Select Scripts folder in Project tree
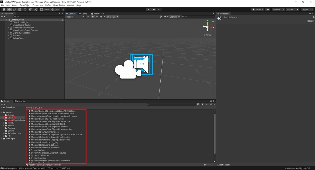Viewport: 315px width, 170px height. 11,131
